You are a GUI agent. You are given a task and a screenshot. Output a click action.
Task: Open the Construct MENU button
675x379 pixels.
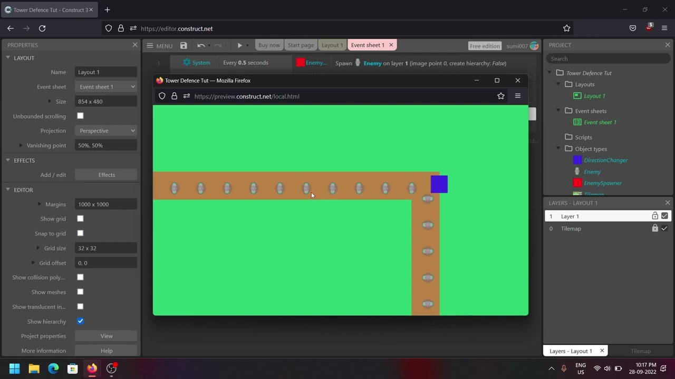[x=160, y=46]
